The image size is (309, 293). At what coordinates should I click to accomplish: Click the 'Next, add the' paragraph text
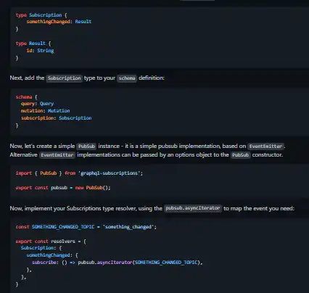pyautogui.click(x=27, y=78)
